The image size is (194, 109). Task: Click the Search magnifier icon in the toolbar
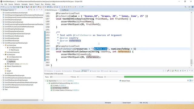[x=185, y=7]
